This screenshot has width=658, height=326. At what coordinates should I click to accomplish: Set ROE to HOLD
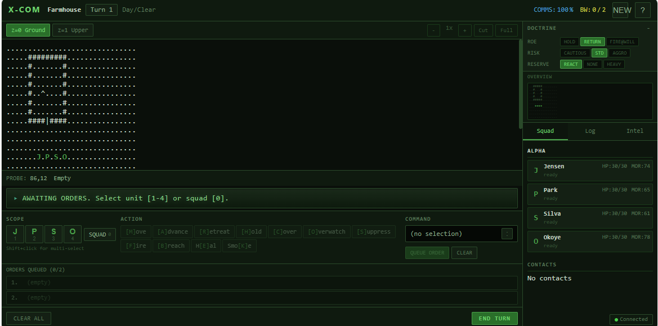click(570, 42)
